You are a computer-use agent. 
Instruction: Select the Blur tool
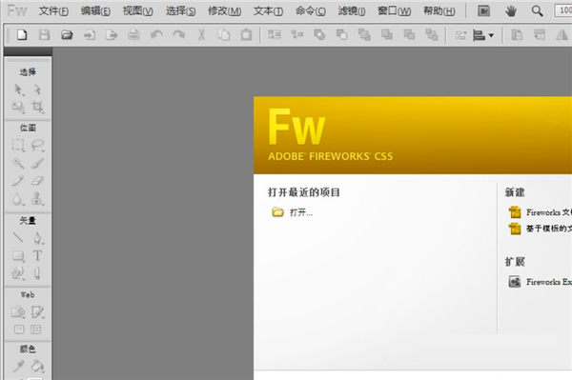pos(17,199)
